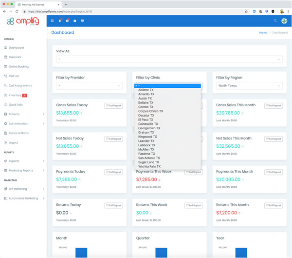The width and height of the screenshot is (292, 258).
Task: Click the hamburger menu icon in header
Action: tap(53, 21)
